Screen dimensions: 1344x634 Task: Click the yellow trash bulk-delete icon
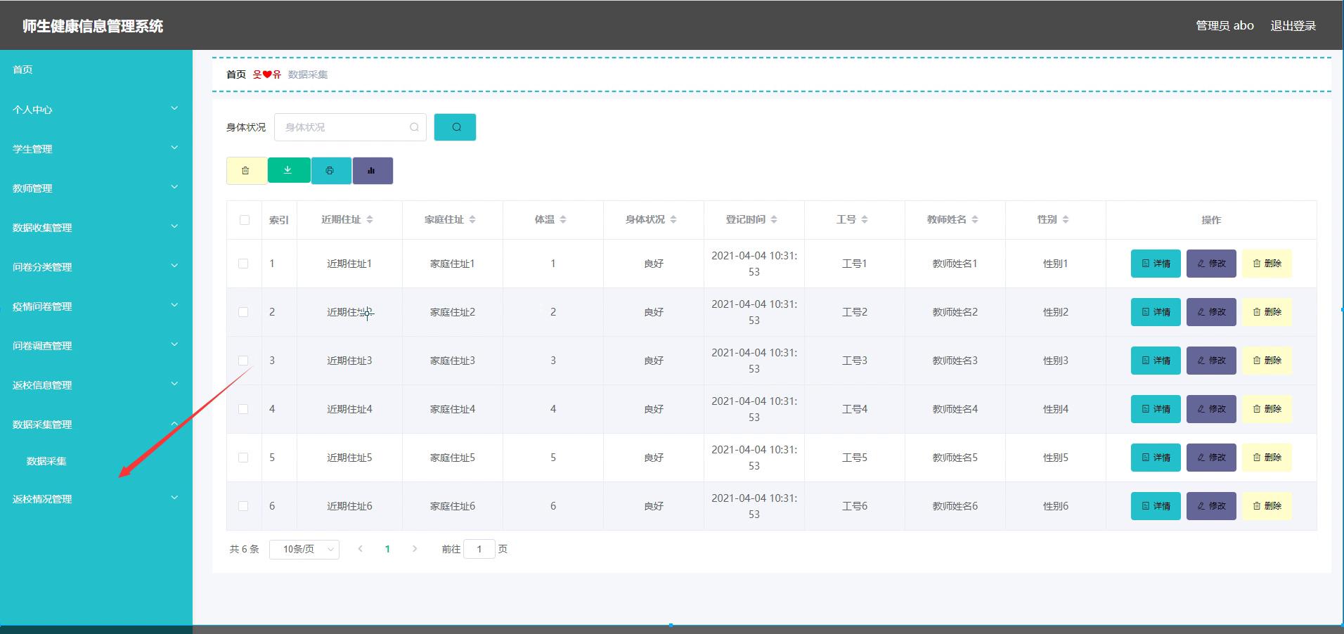tap(246, 171)
